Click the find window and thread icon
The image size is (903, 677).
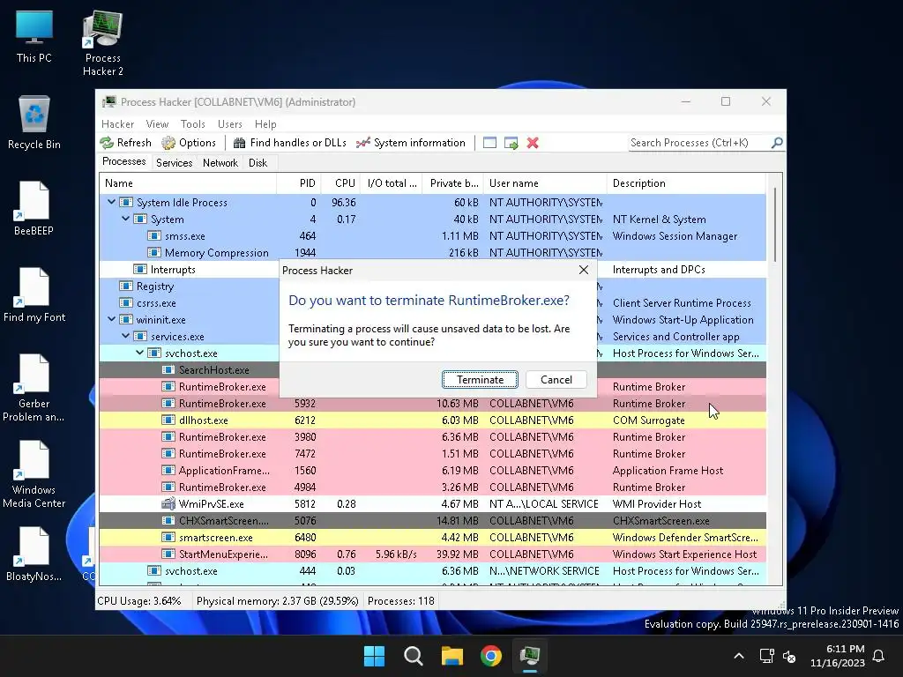tap(511, 143)
